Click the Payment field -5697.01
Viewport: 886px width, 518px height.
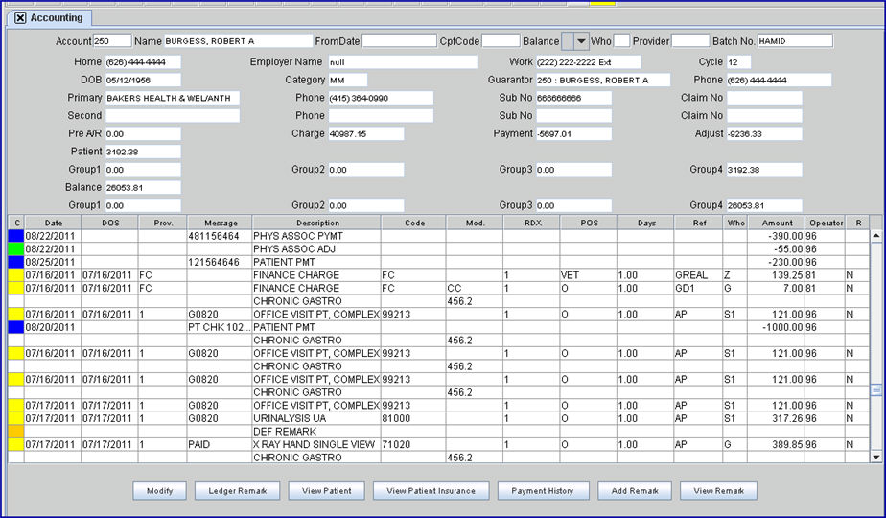(573, 134)
